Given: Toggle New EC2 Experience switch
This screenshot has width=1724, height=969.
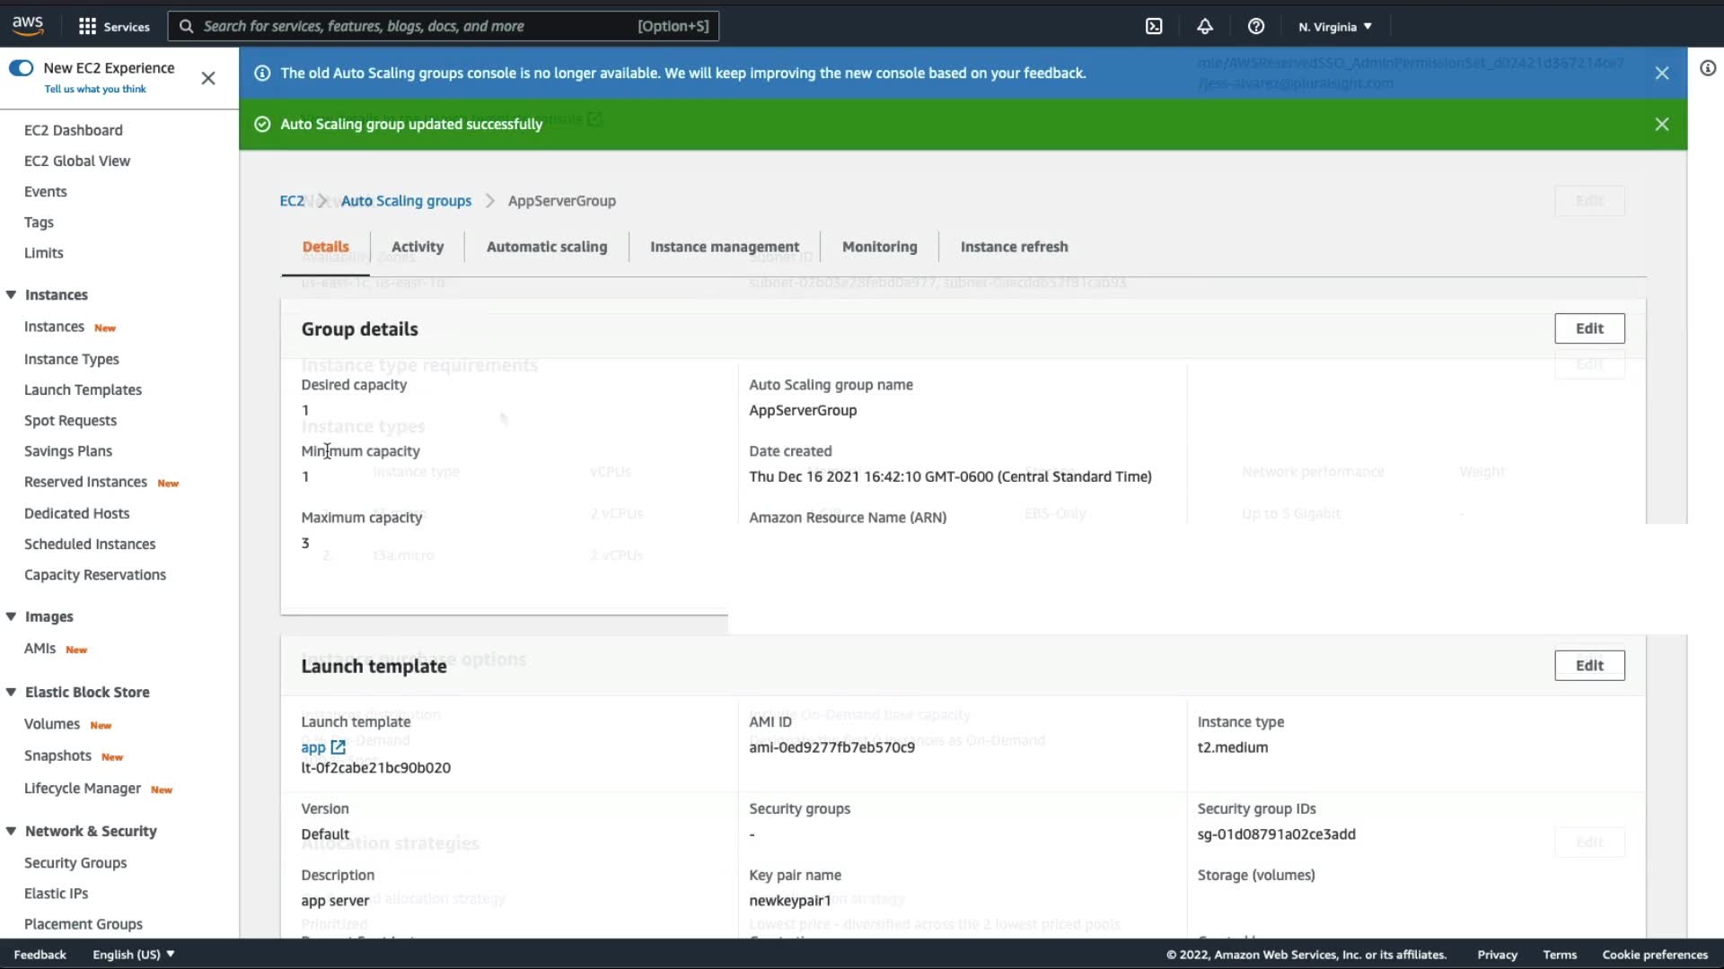Looking at the screenshot, I should 21,68.
